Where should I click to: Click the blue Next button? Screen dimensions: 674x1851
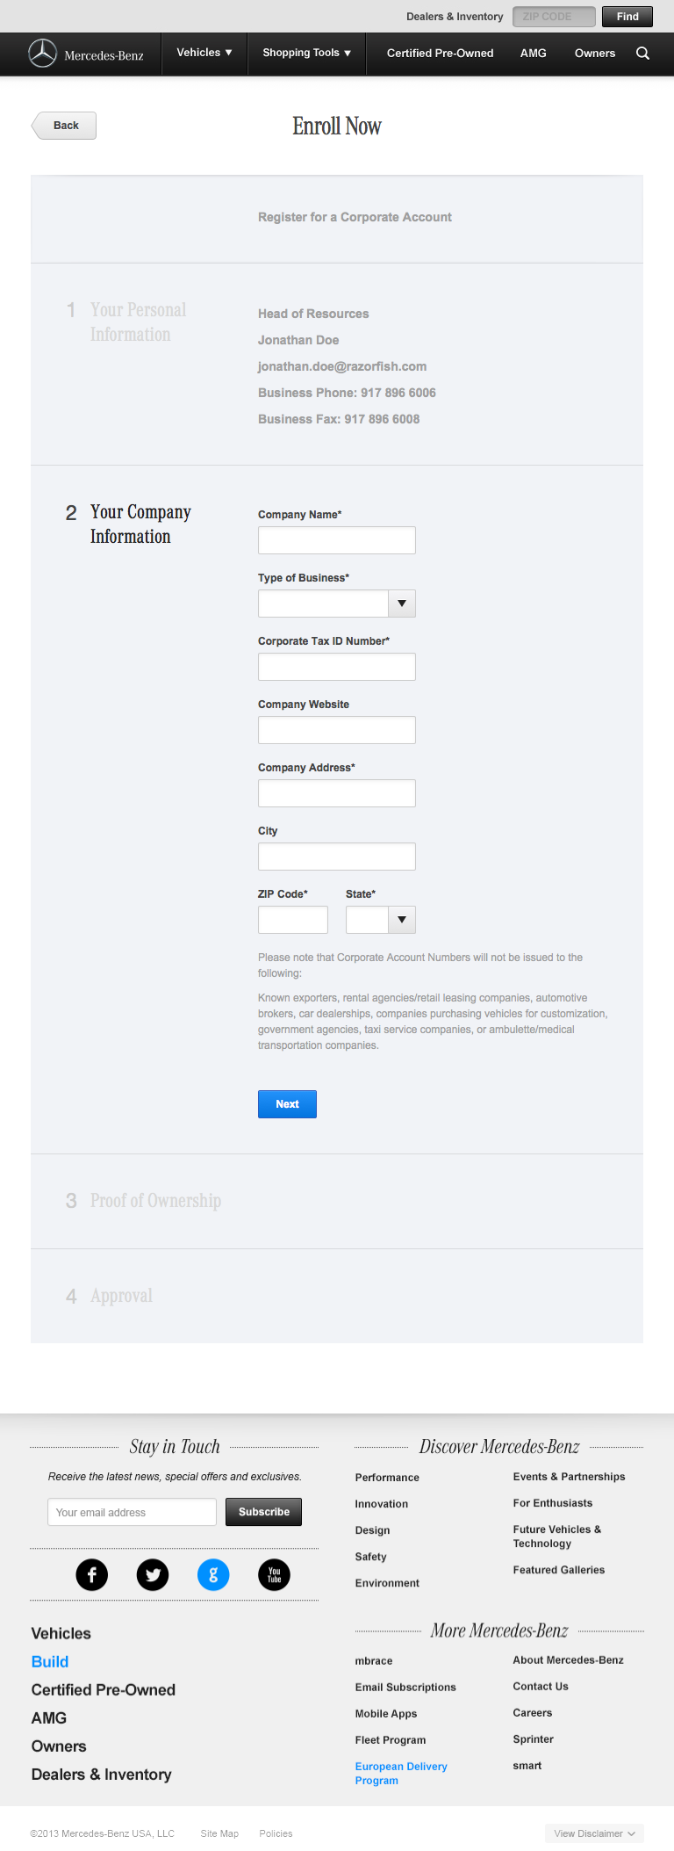[x=287, y=1104]
